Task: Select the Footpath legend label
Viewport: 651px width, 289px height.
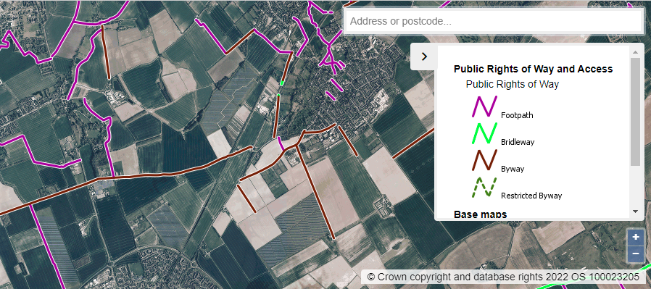Action: [x=517, y=115]
